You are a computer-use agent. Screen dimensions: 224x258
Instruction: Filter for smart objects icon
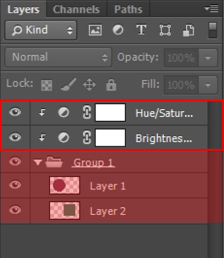188,30
